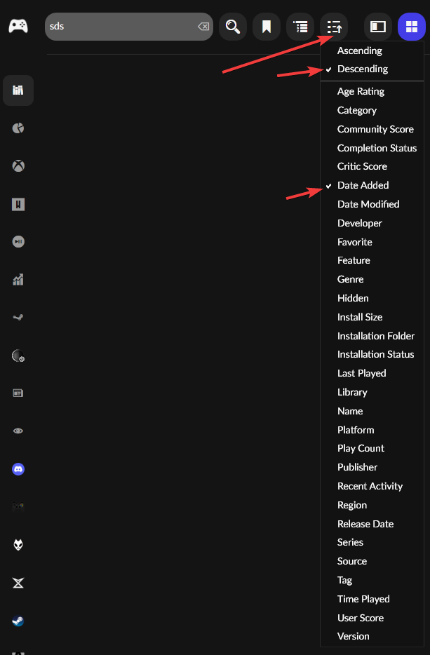Open the Steam sidebar section
Image resolution: width=430 pixels, height=655 pixels.
(x=18, y=621)
